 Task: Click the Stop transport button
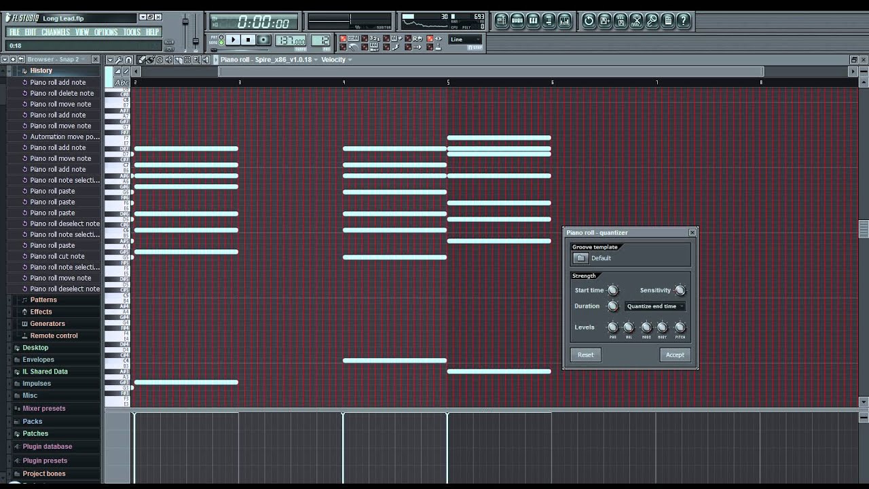point(248,39)
